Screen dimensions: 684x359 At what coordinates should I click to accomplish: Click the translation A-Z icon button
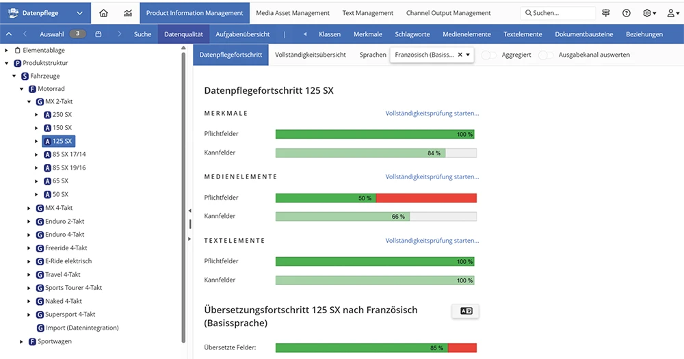coord(466,311)
